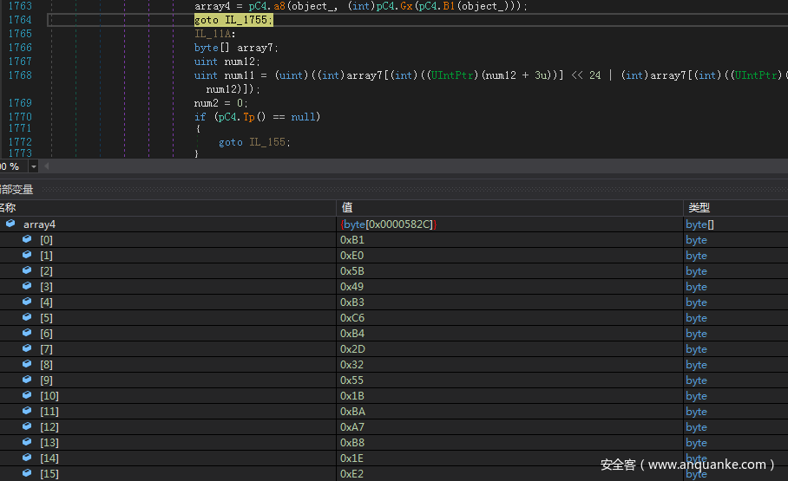Viewport: 788px width, 481px height.
Task: Click the cube icon for element [9]
Action: pos(27,380)
